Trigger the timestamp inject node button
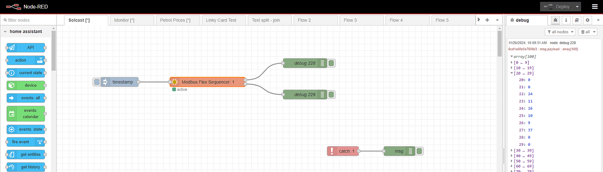 (97, 82)
